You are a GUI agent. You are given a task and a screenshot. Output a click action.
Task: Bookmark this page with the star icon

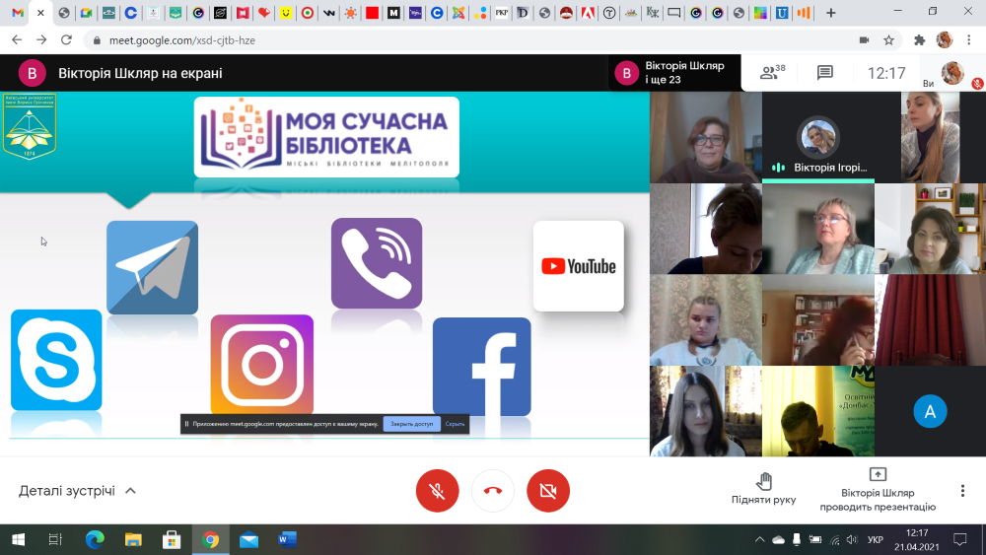pos(888,40)
